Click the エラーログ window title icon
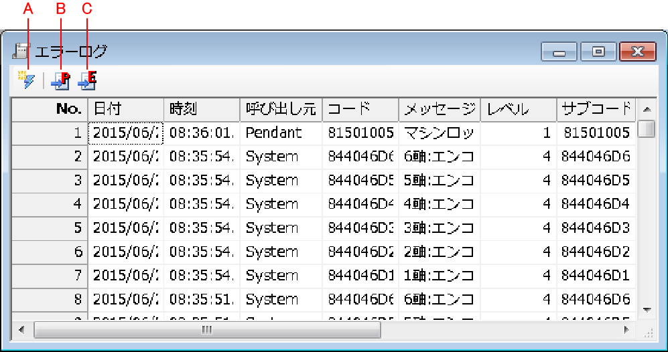668x352 pixels. click(21, 51)
